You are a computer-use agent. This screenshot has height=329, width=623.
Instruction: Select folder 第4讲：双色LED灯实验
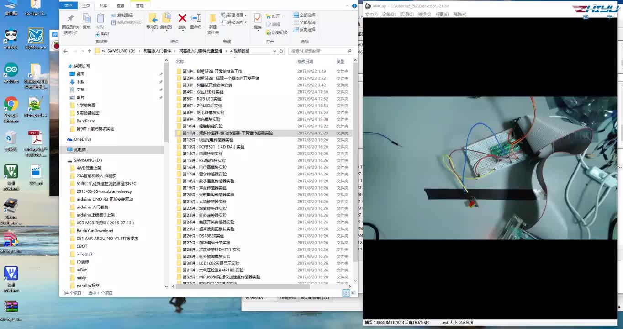click(203, 92)
